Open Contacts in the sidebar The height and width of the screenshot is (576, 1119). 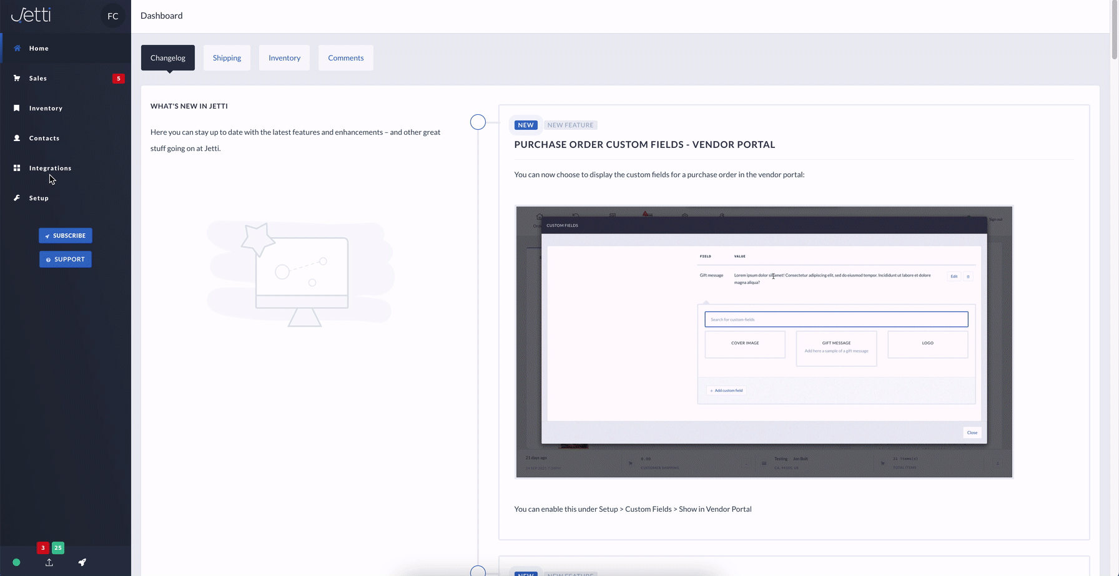tap(66, 138)
